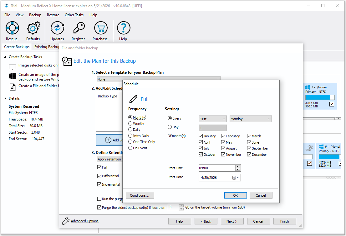Image resolution: width=346 pixels, height=236 pixels.
Task: Open the Apply retention rules dropdown
Action: pyautogui.click(x=110, y=159)
